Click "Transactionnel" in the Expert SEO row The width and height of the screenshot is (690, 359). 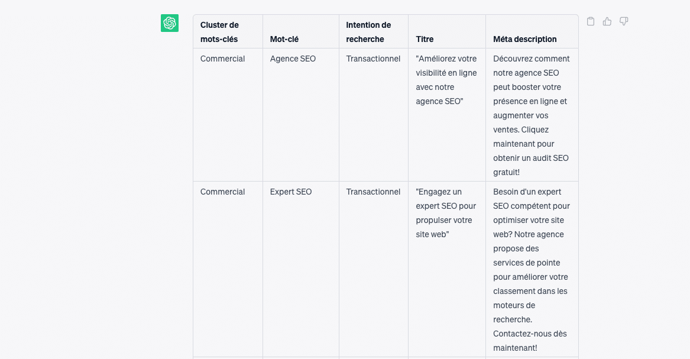click(x=373, y=192)
